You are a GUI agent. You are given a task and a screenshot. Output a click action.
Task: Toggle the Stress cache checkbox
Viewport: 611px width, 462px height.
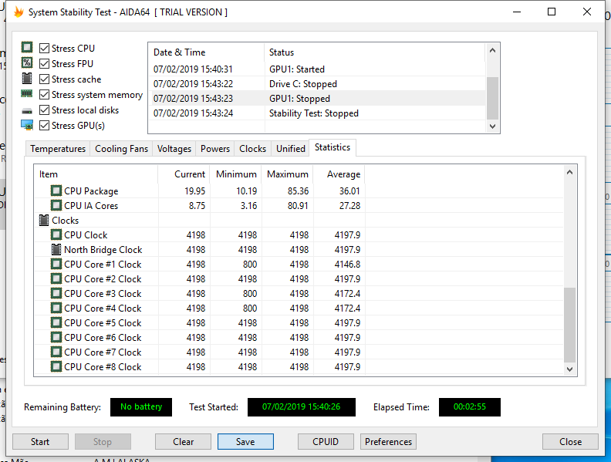45,79
